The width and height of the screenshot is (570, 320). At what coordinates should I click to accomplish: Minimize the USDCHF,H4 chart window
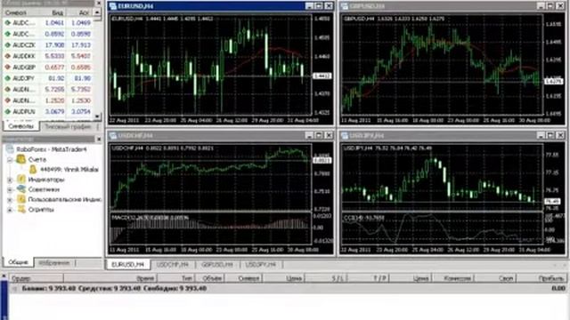click(x=309, y=136)
